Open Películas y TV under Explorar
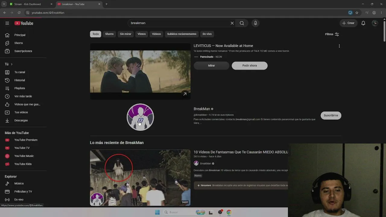 tap(23, 192)
